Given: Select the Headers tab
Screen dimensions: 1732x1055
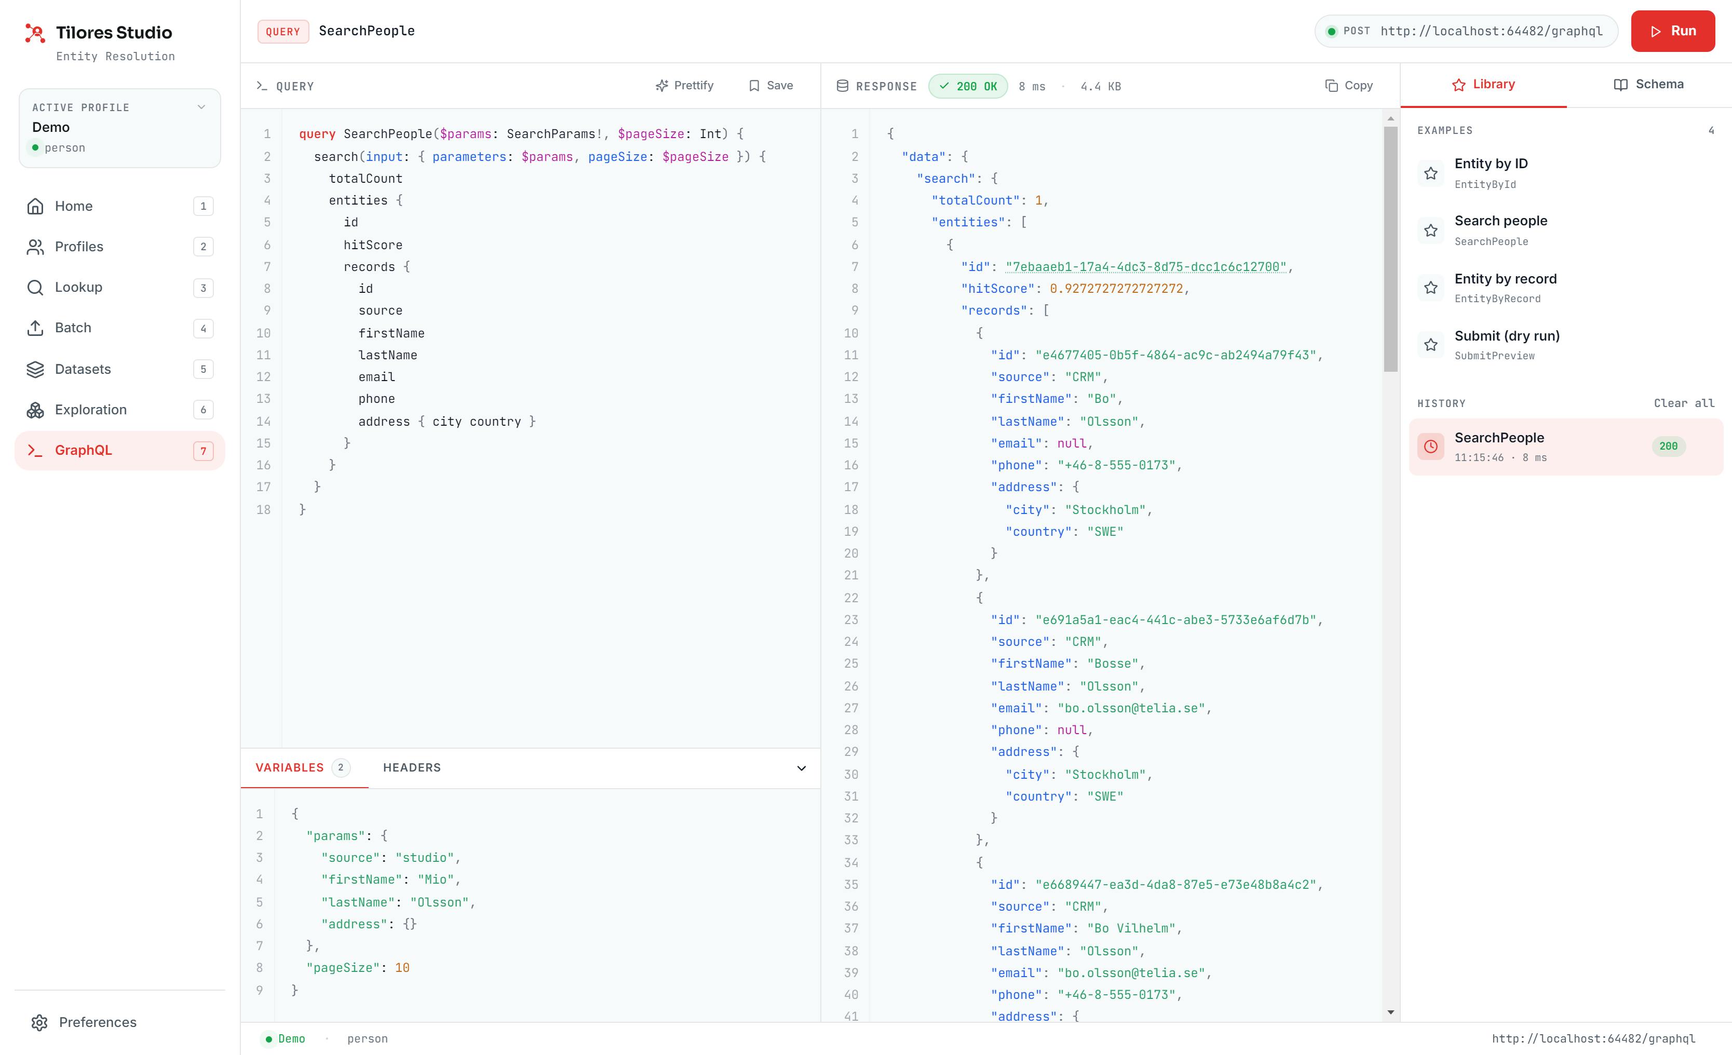Looking at the screenshot, I should tap(412, 767).
